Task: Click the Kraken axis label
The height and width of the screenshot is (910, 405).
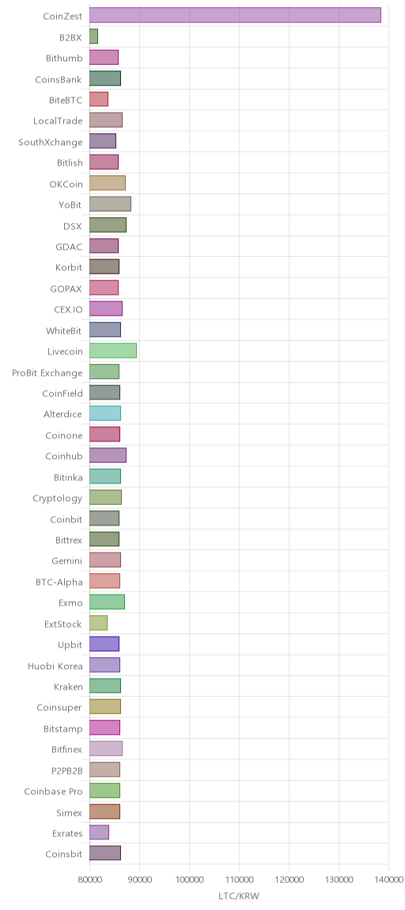Action: [x=68, y=686]
